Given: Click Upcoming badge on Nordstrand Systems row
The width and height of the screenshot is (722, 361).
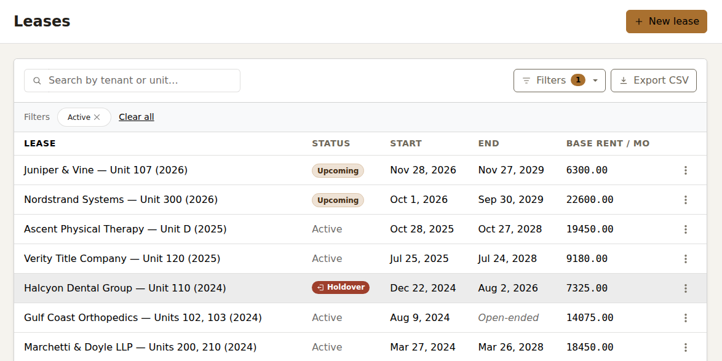Looking at the screenshot, I should pyautogui.click(x=338, y=200).
